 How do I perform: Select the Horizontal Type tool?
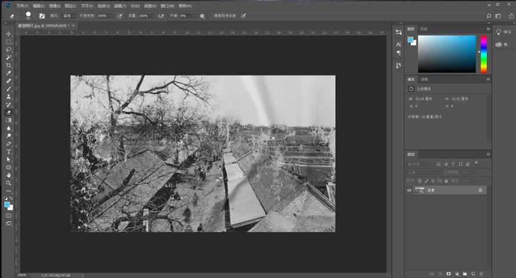pos(8,152)
